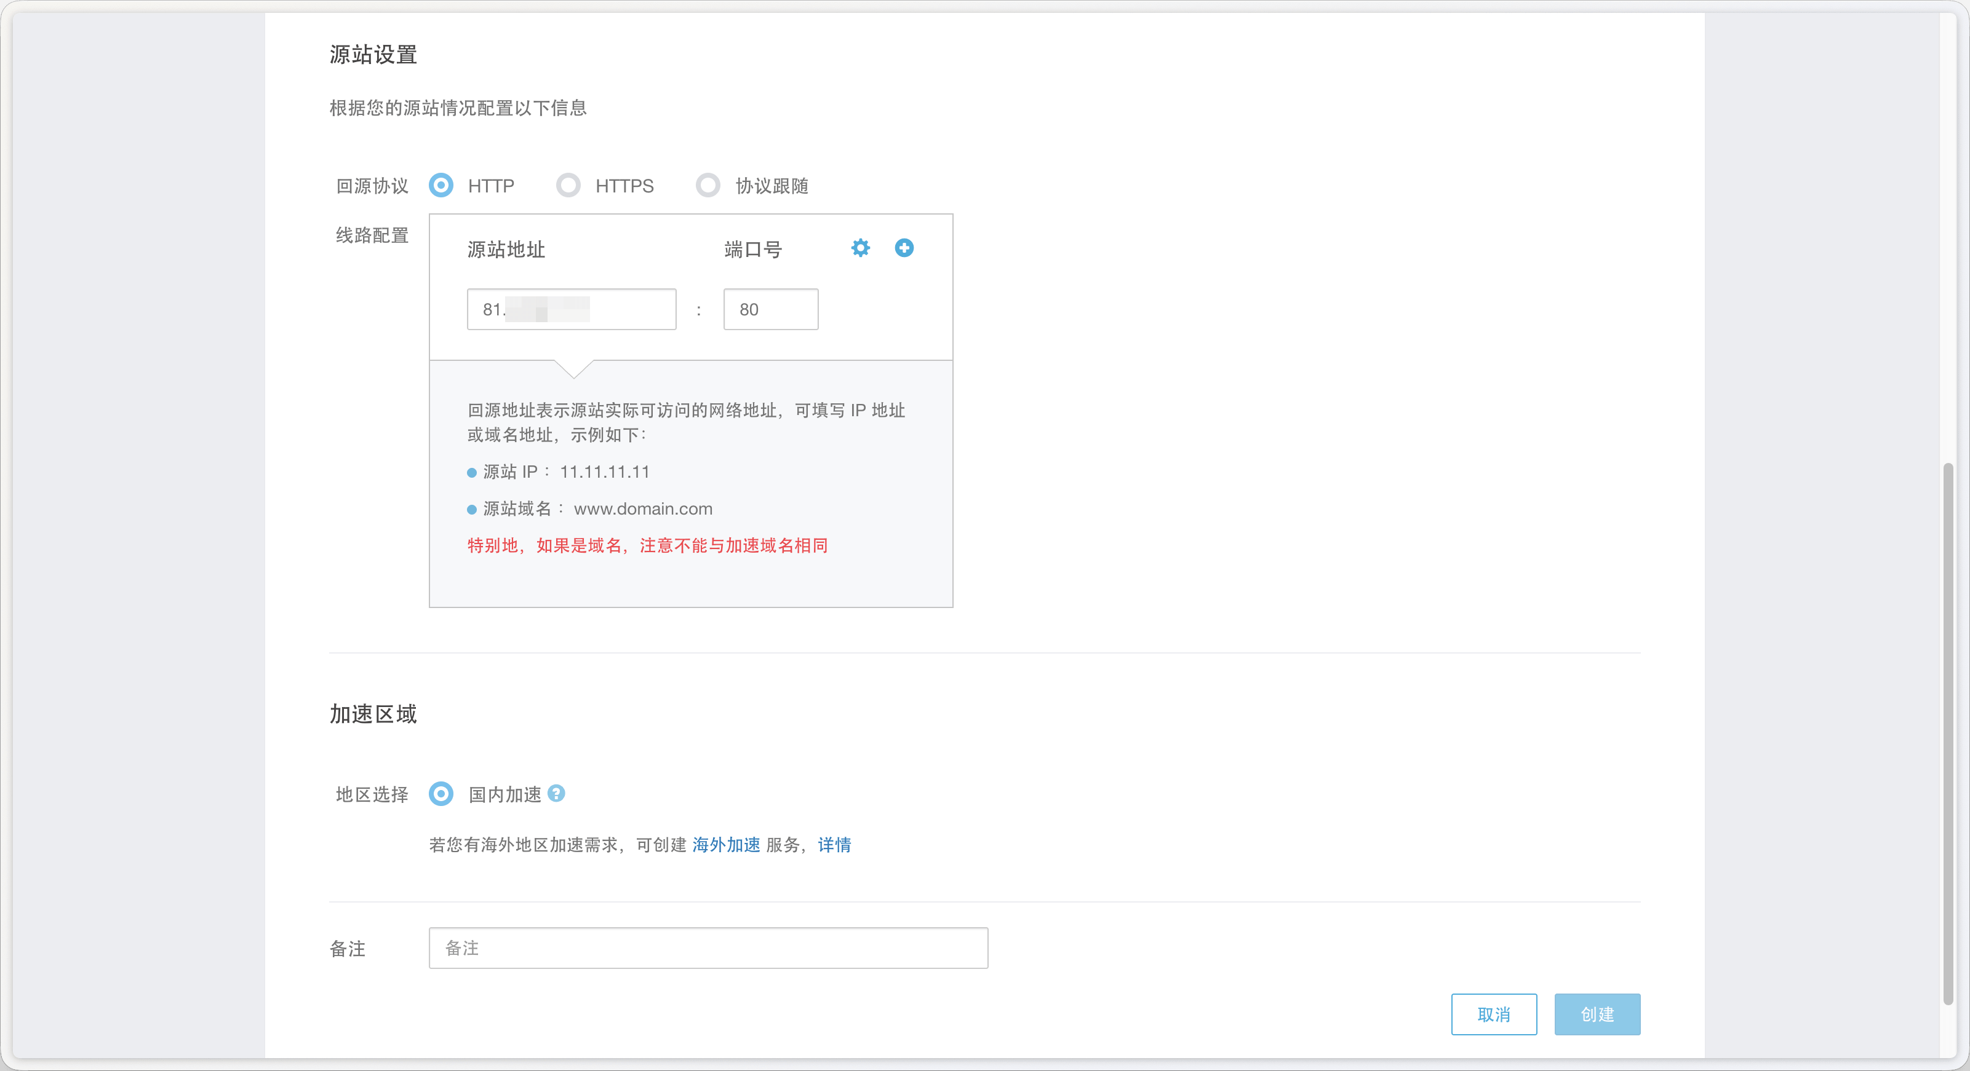
Task: Focus the 源站地址 input starting with 81.
Action: [x=572, y=310]
